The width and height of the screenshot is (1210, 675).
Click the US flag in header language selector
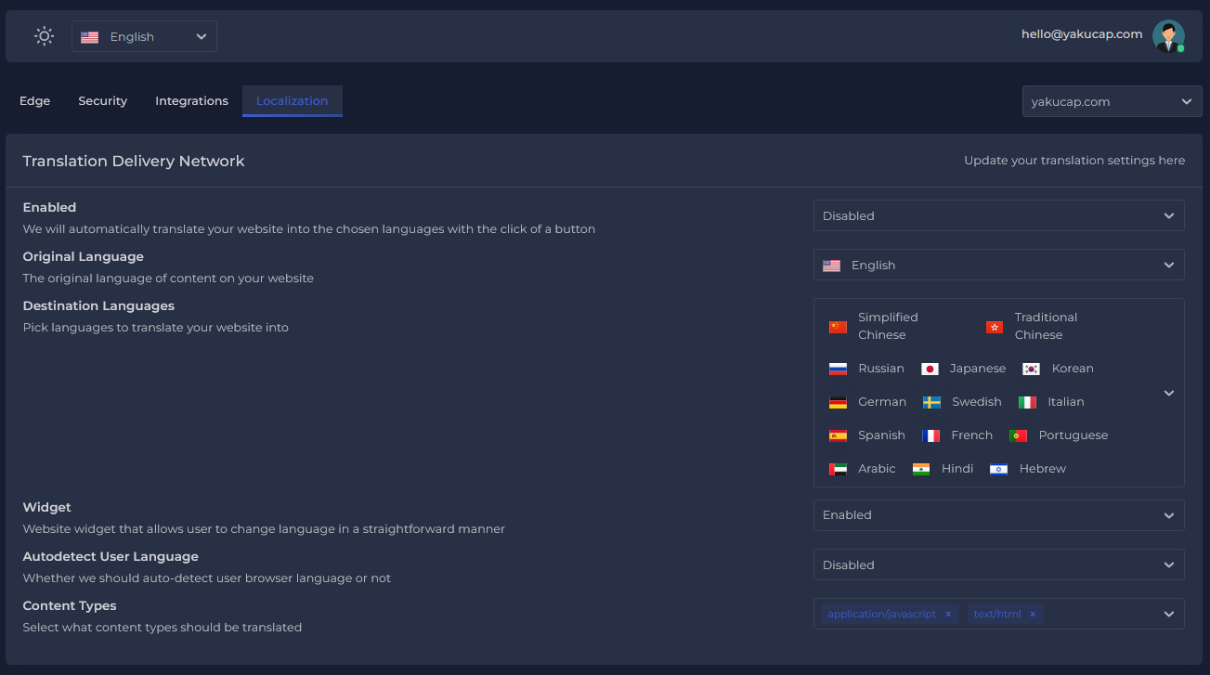[x=89, y=37]
